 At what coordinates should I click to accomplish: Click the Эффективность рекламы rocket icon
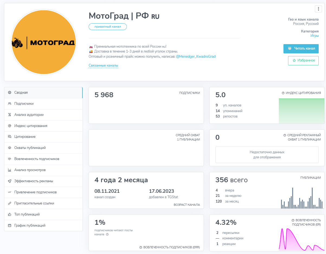click(x=9, y=181)
